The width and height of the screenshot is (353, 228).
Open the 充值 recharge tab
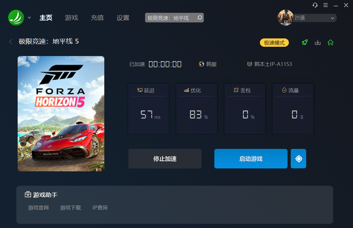97,18
